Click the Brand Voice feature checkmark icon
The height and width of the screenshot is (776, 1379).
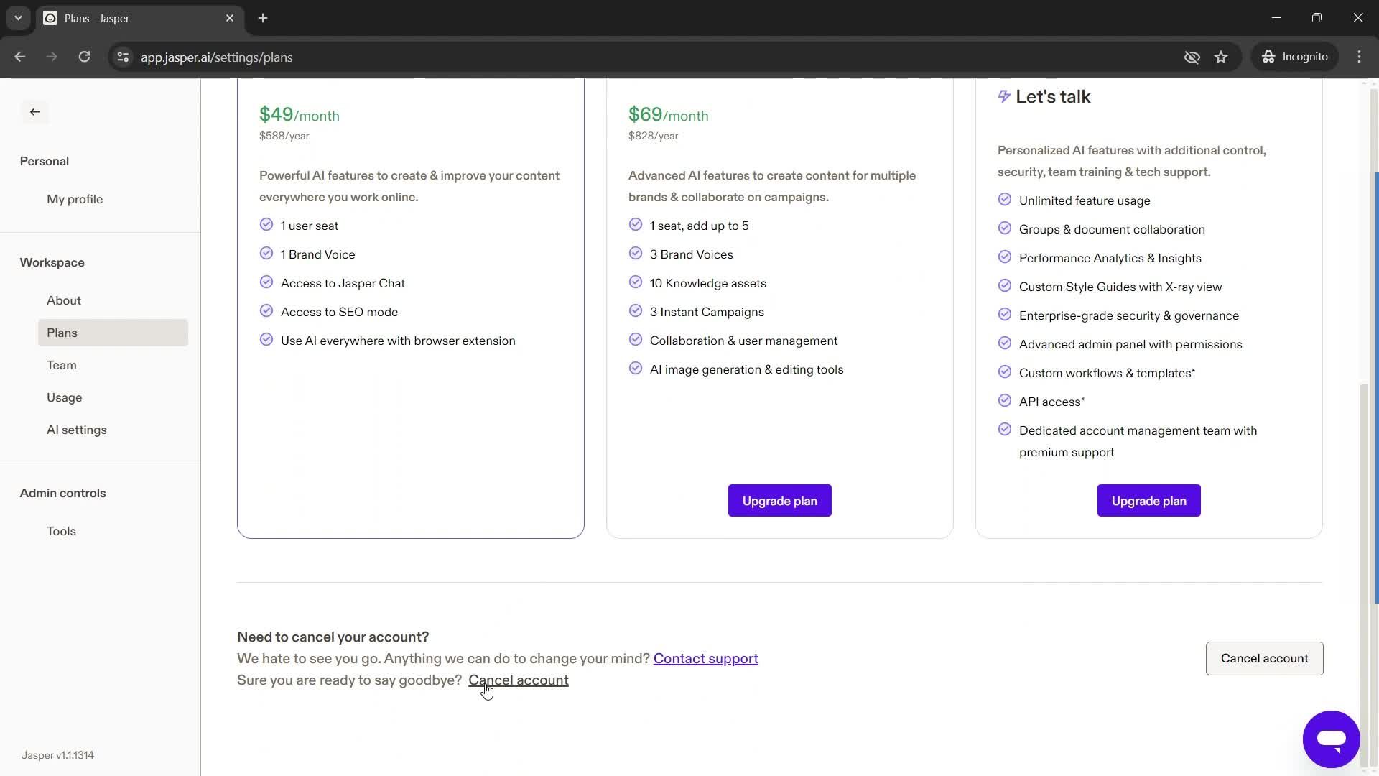point(266,253)
